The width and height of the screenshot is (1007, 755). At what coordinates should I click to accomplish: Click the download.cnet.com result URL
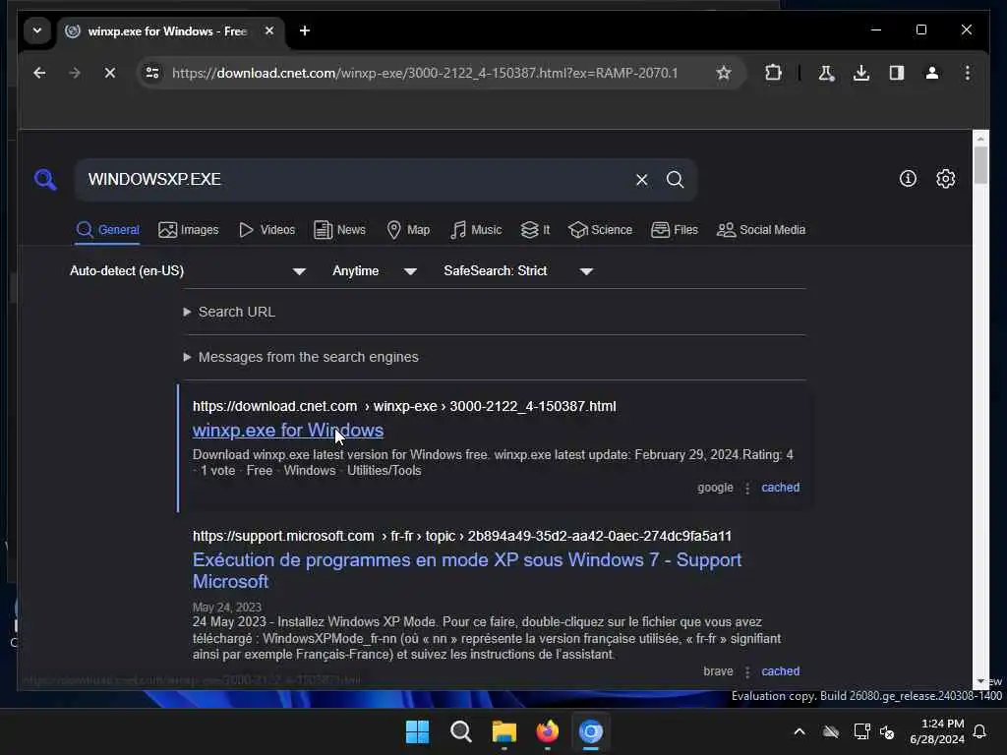[x=404, y=406]
